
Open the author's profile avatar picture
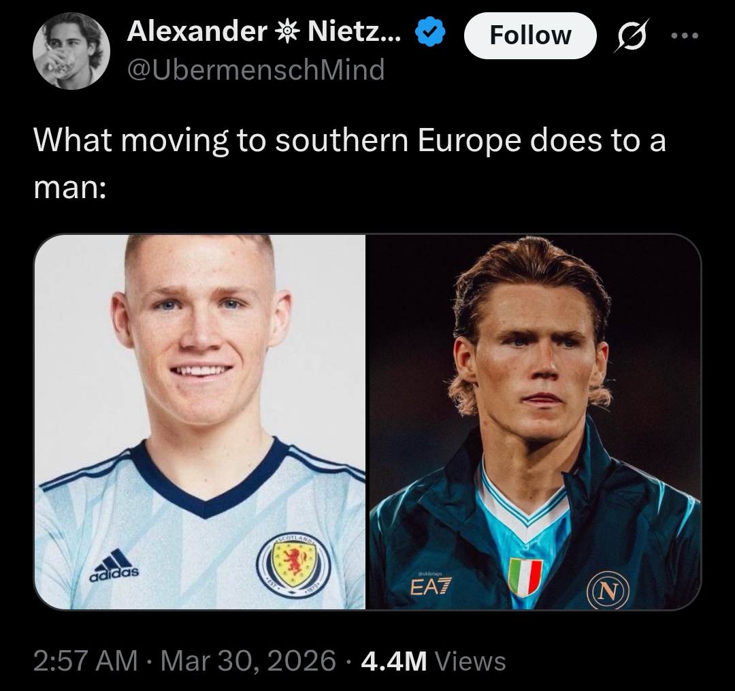(x=71, y=50)
